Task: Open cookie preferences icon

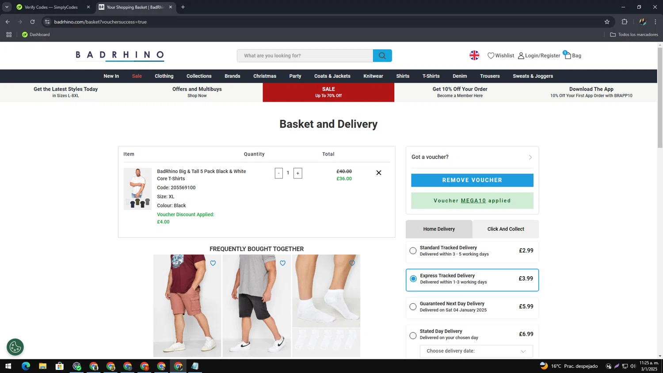Action: 15,347
